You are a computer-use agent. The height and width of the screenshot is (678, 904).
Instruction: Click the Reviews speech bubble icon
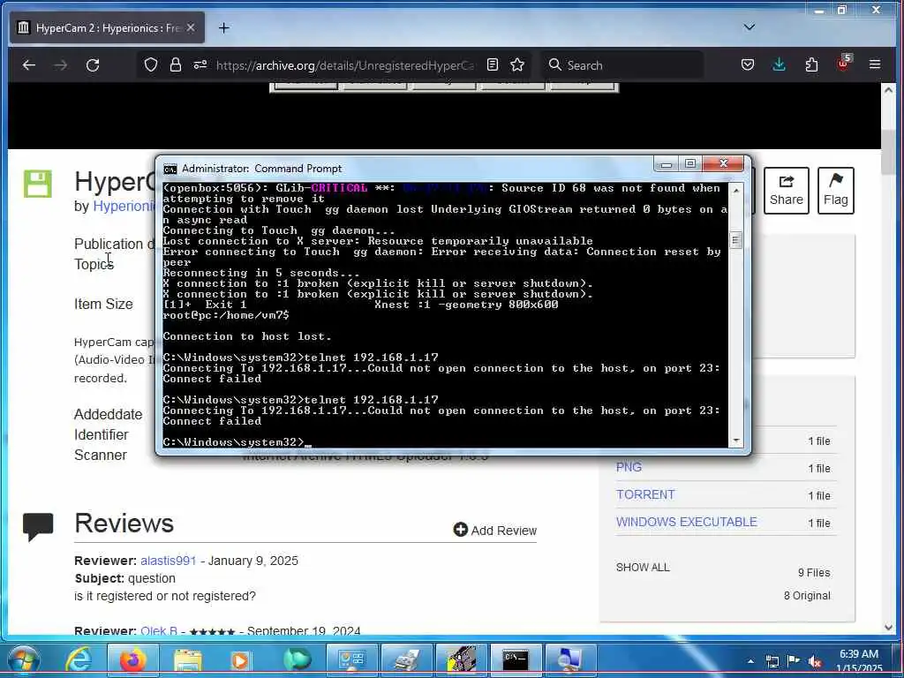(38, 526)
